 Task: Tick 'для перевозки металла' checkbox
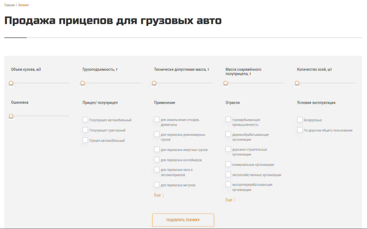(x=157, y=185)
